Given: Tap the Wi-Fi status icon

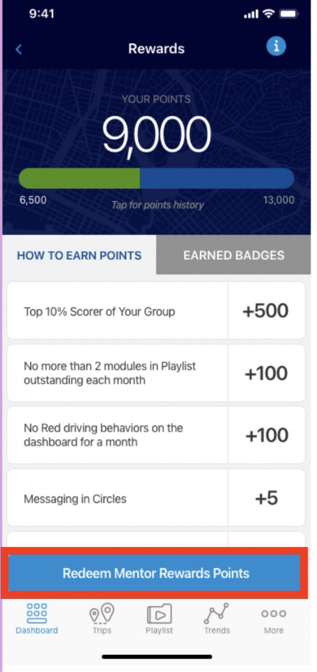Looking at the screenshot, I should point(269,13).
